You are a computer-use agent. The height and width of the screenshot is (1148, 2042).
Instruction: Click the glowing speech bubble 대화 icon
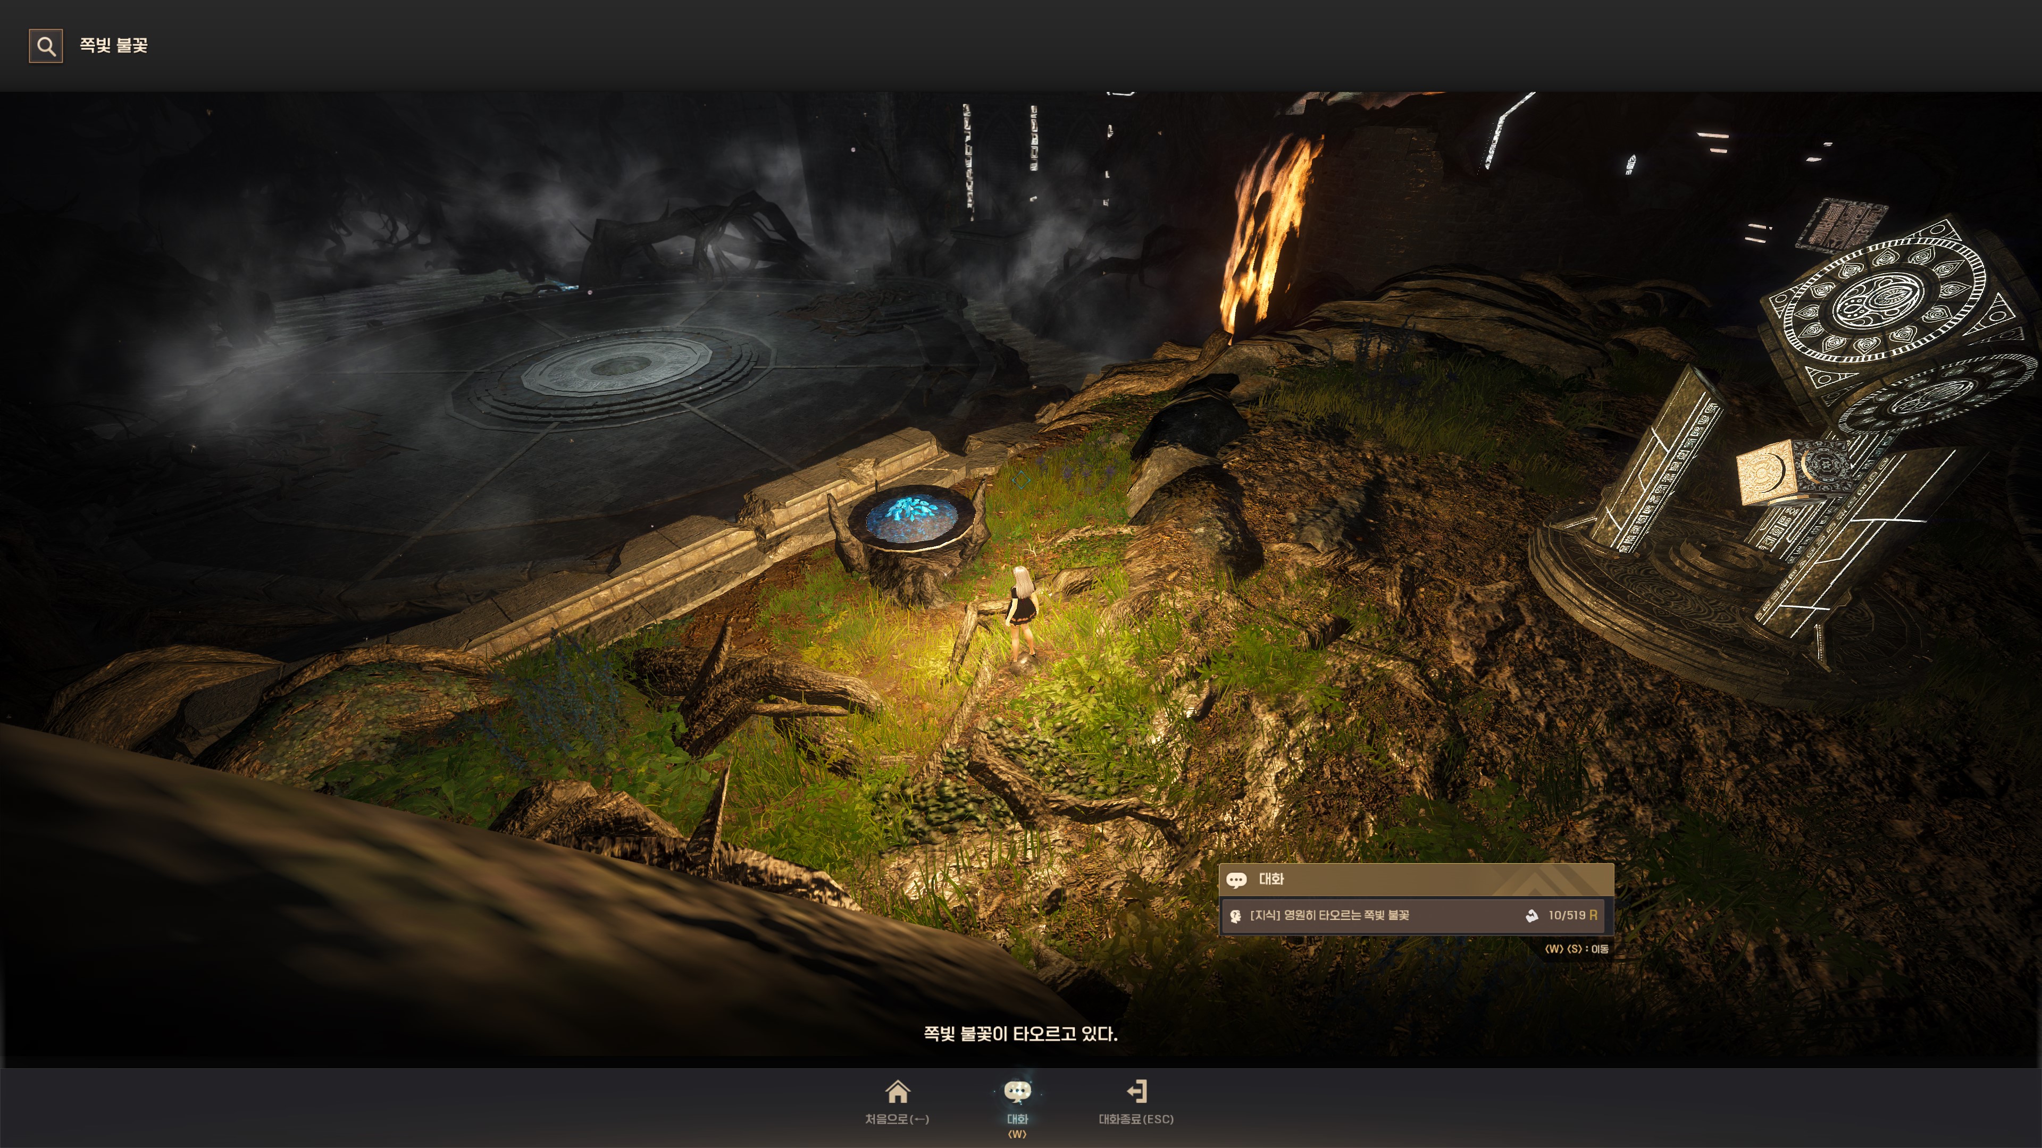(1017, 1092)
